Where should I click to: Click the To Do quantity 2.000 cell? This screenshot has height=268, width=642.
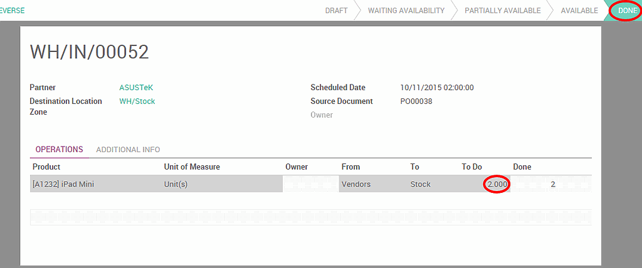(x=497, y=185)
